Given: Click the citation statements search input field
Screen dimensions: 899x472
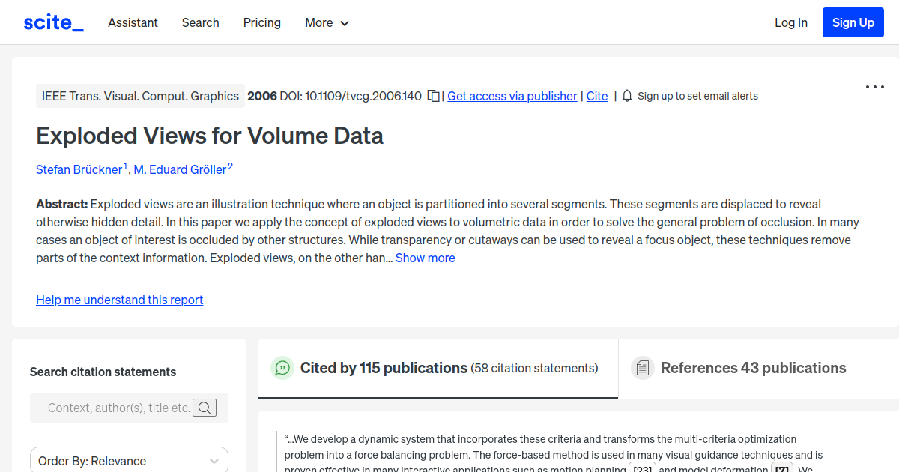Looking at the screenshot, I should click(120, 408).
